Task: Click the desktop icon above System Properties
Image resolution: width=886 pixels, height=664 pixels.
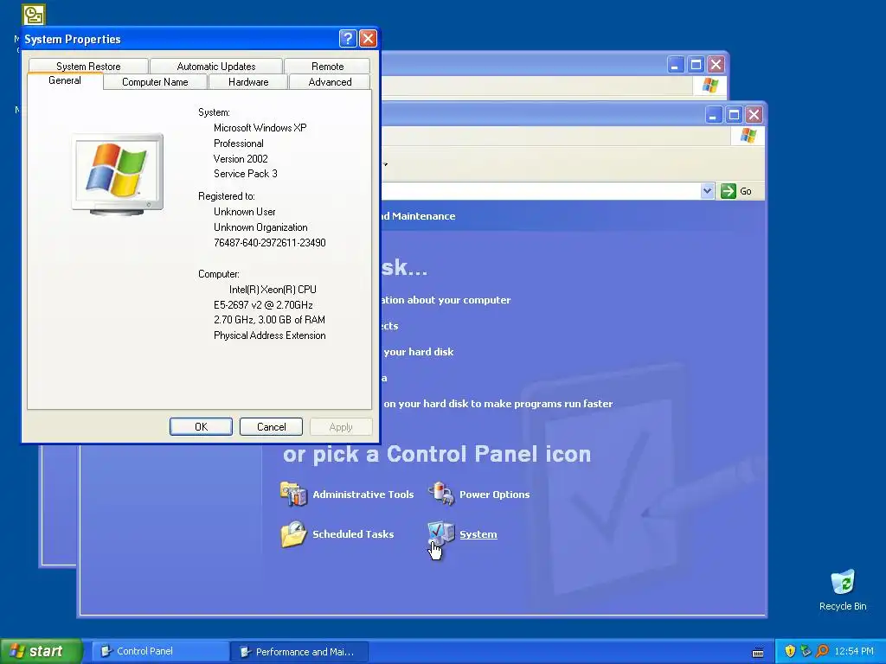Action: point(34,15)
